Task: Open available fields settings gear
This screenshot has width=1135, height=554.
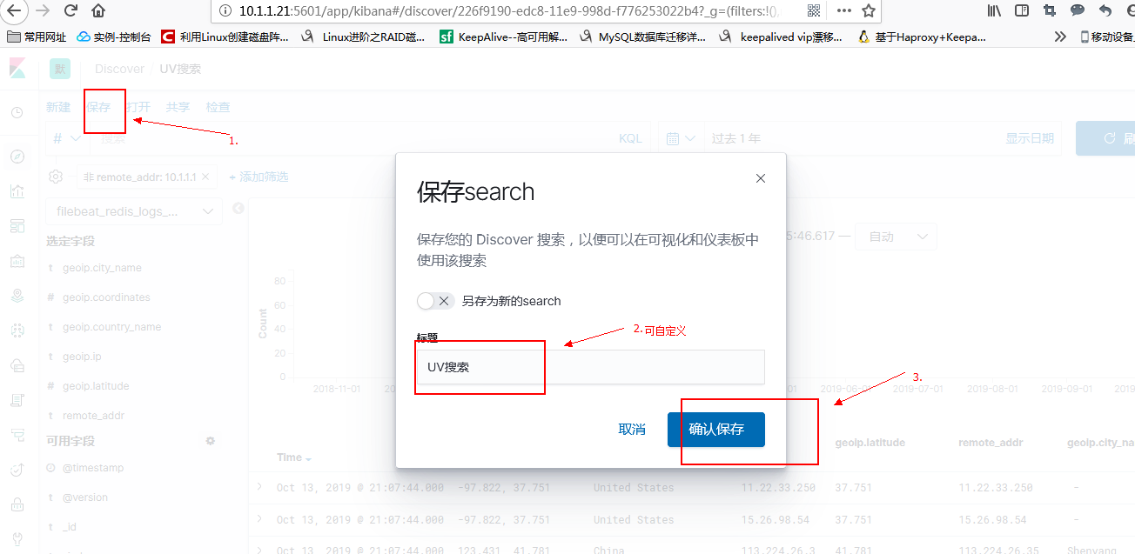Action: click(210, 441)
